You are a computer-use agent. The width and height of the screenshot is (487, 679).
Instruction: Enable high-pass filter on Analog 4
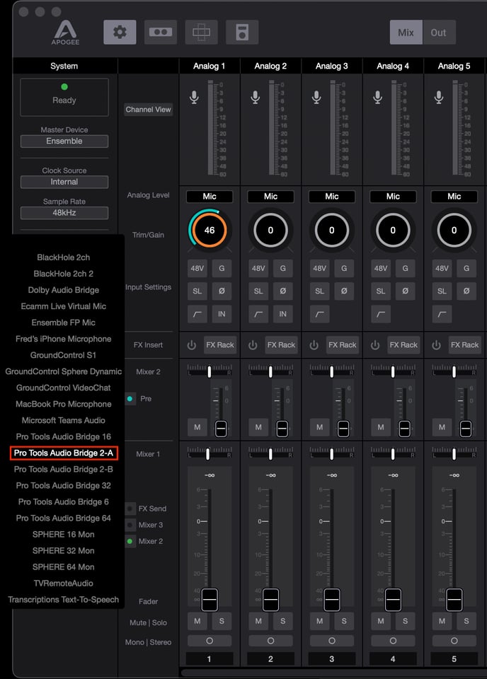(x=380, y=314)
